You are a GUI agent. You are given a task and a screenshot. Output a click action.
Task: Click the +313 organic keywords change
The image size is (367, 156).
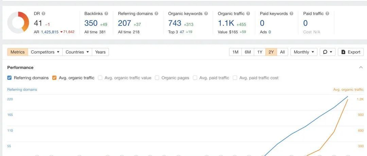click(188, 24)
